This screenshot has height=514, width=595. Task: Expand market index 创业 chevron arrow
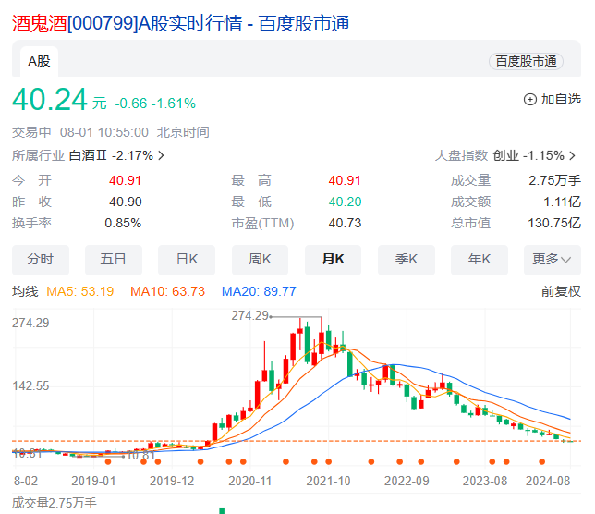pos(573,155)
